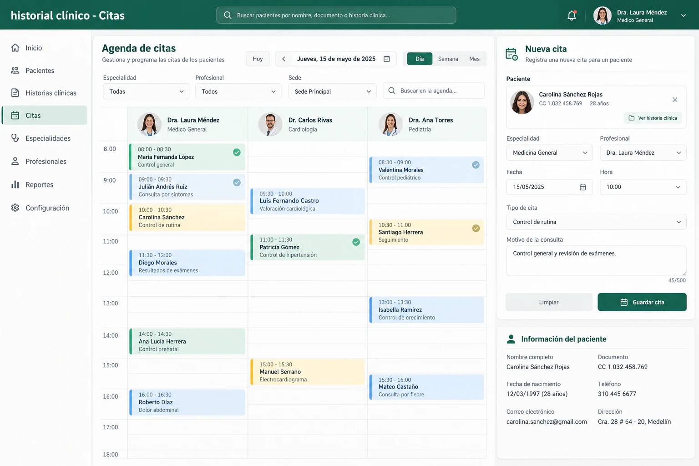Screen dimensions: 699x466
Task: Open the Hora dropdown showing 10:00
Action: [643, 187]
